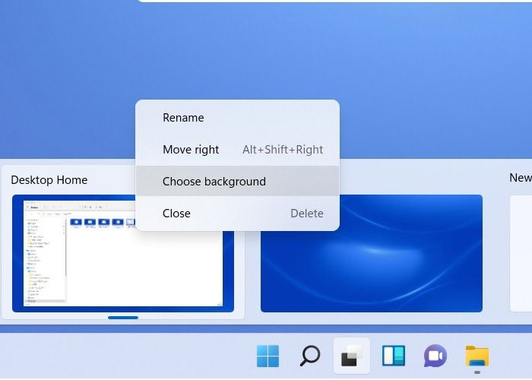
Task: Click the Desktop Home label
Action: point(49,180)
